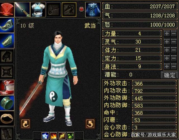
Task: Click the lightning skill icon
Action: click(x=62, y=136)
